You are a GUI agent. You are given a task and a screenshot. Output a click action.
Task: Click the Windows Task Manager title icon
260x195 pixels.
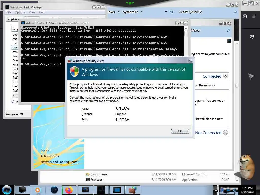coord(7,7)
